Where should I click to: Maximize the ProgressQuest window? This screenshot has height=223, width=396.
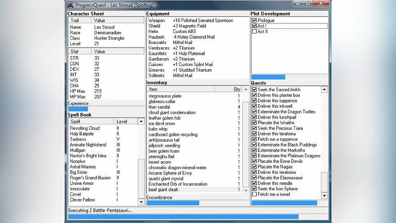308,3
